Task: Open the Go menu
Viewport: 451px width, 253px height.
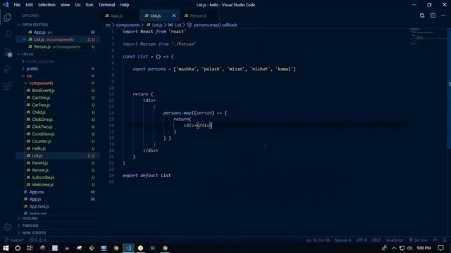Action: pyautogui.click(x=78, y=5)
